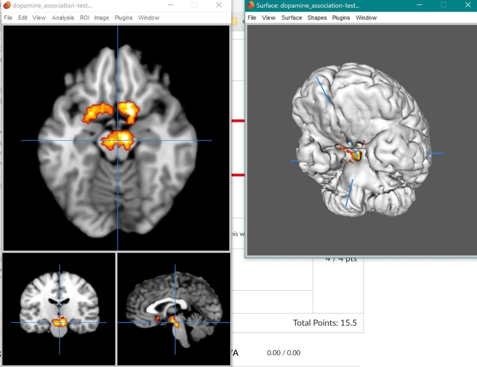Click the app icon in the Surface window title bar

point(251,6)
